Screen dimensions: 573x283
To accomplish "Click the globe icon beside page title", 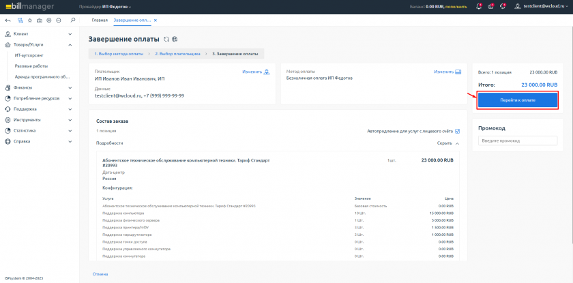I will 175,39.
